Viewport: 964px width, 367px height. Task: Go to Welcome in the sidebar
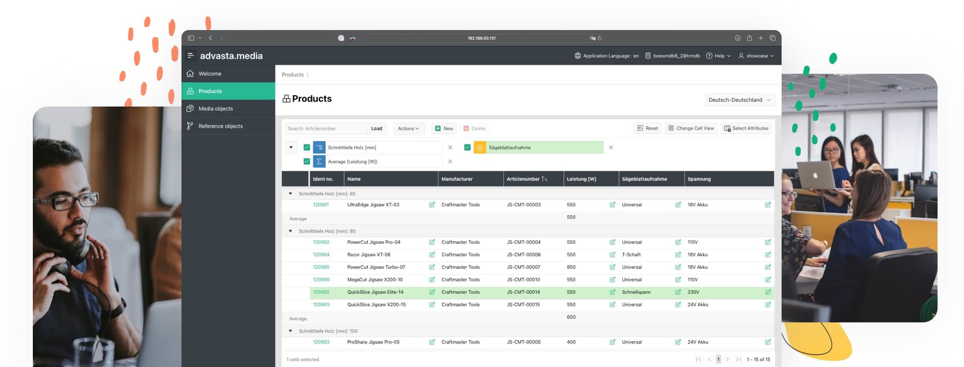pyautogui.click(x=228, y=74)
